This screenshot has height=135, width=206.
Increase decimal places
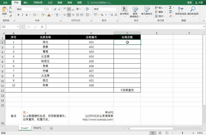(112, 15)
